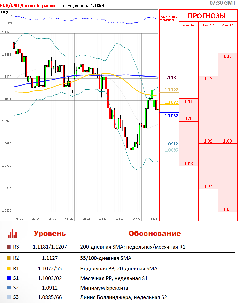239x303 pixels.
Task: Click the 1.07 forecast low value
Action: click(208, 186)
